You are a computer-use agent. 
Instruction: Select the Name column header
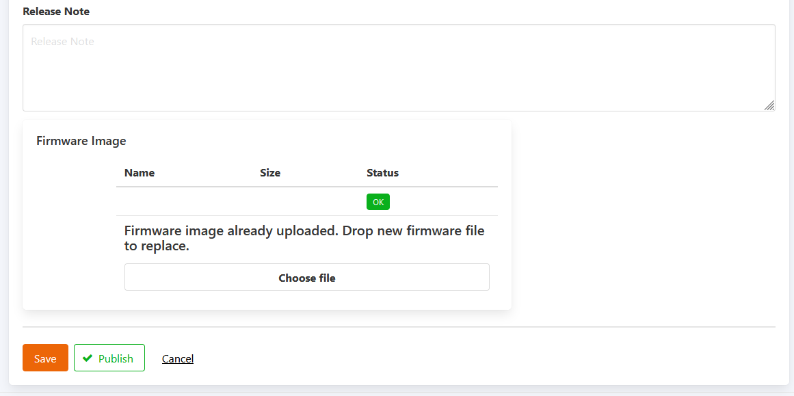(139, 172)
